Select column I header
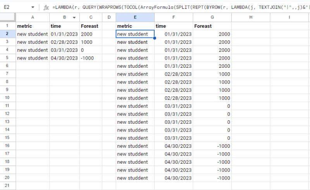Viewport: 310px width, 190px height. click(289, 17)
